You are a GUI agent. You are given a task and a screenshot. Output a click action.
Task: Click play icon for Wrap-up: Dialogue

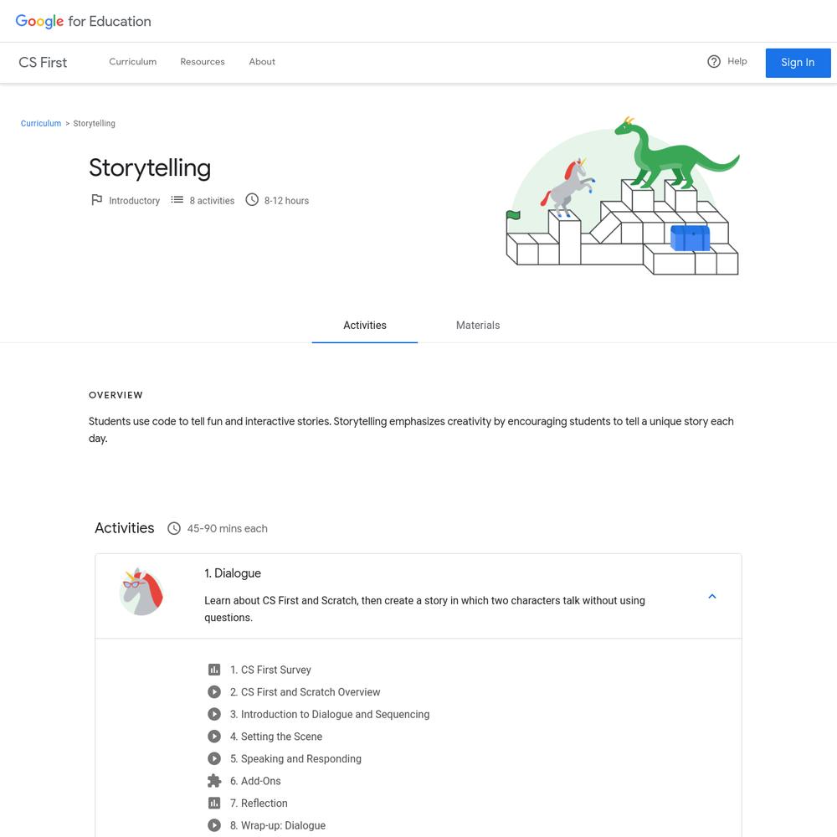tap(214, 825)
